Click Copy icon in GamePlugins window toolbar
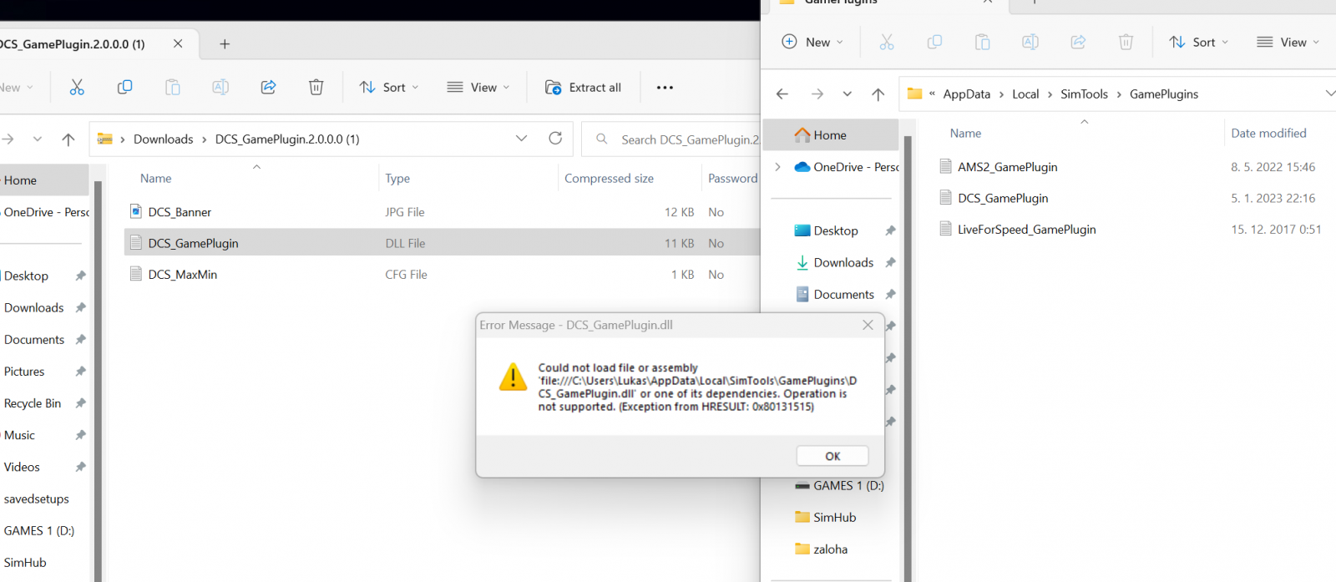Image resolution: width=1336 pixels, height=582 pixels. coord(934,42)
